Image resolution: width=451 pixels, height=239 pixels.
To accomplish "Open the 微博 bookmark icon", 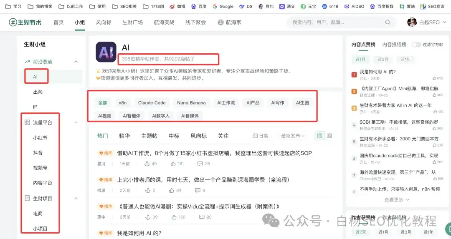I will click(x=172, y=6).
